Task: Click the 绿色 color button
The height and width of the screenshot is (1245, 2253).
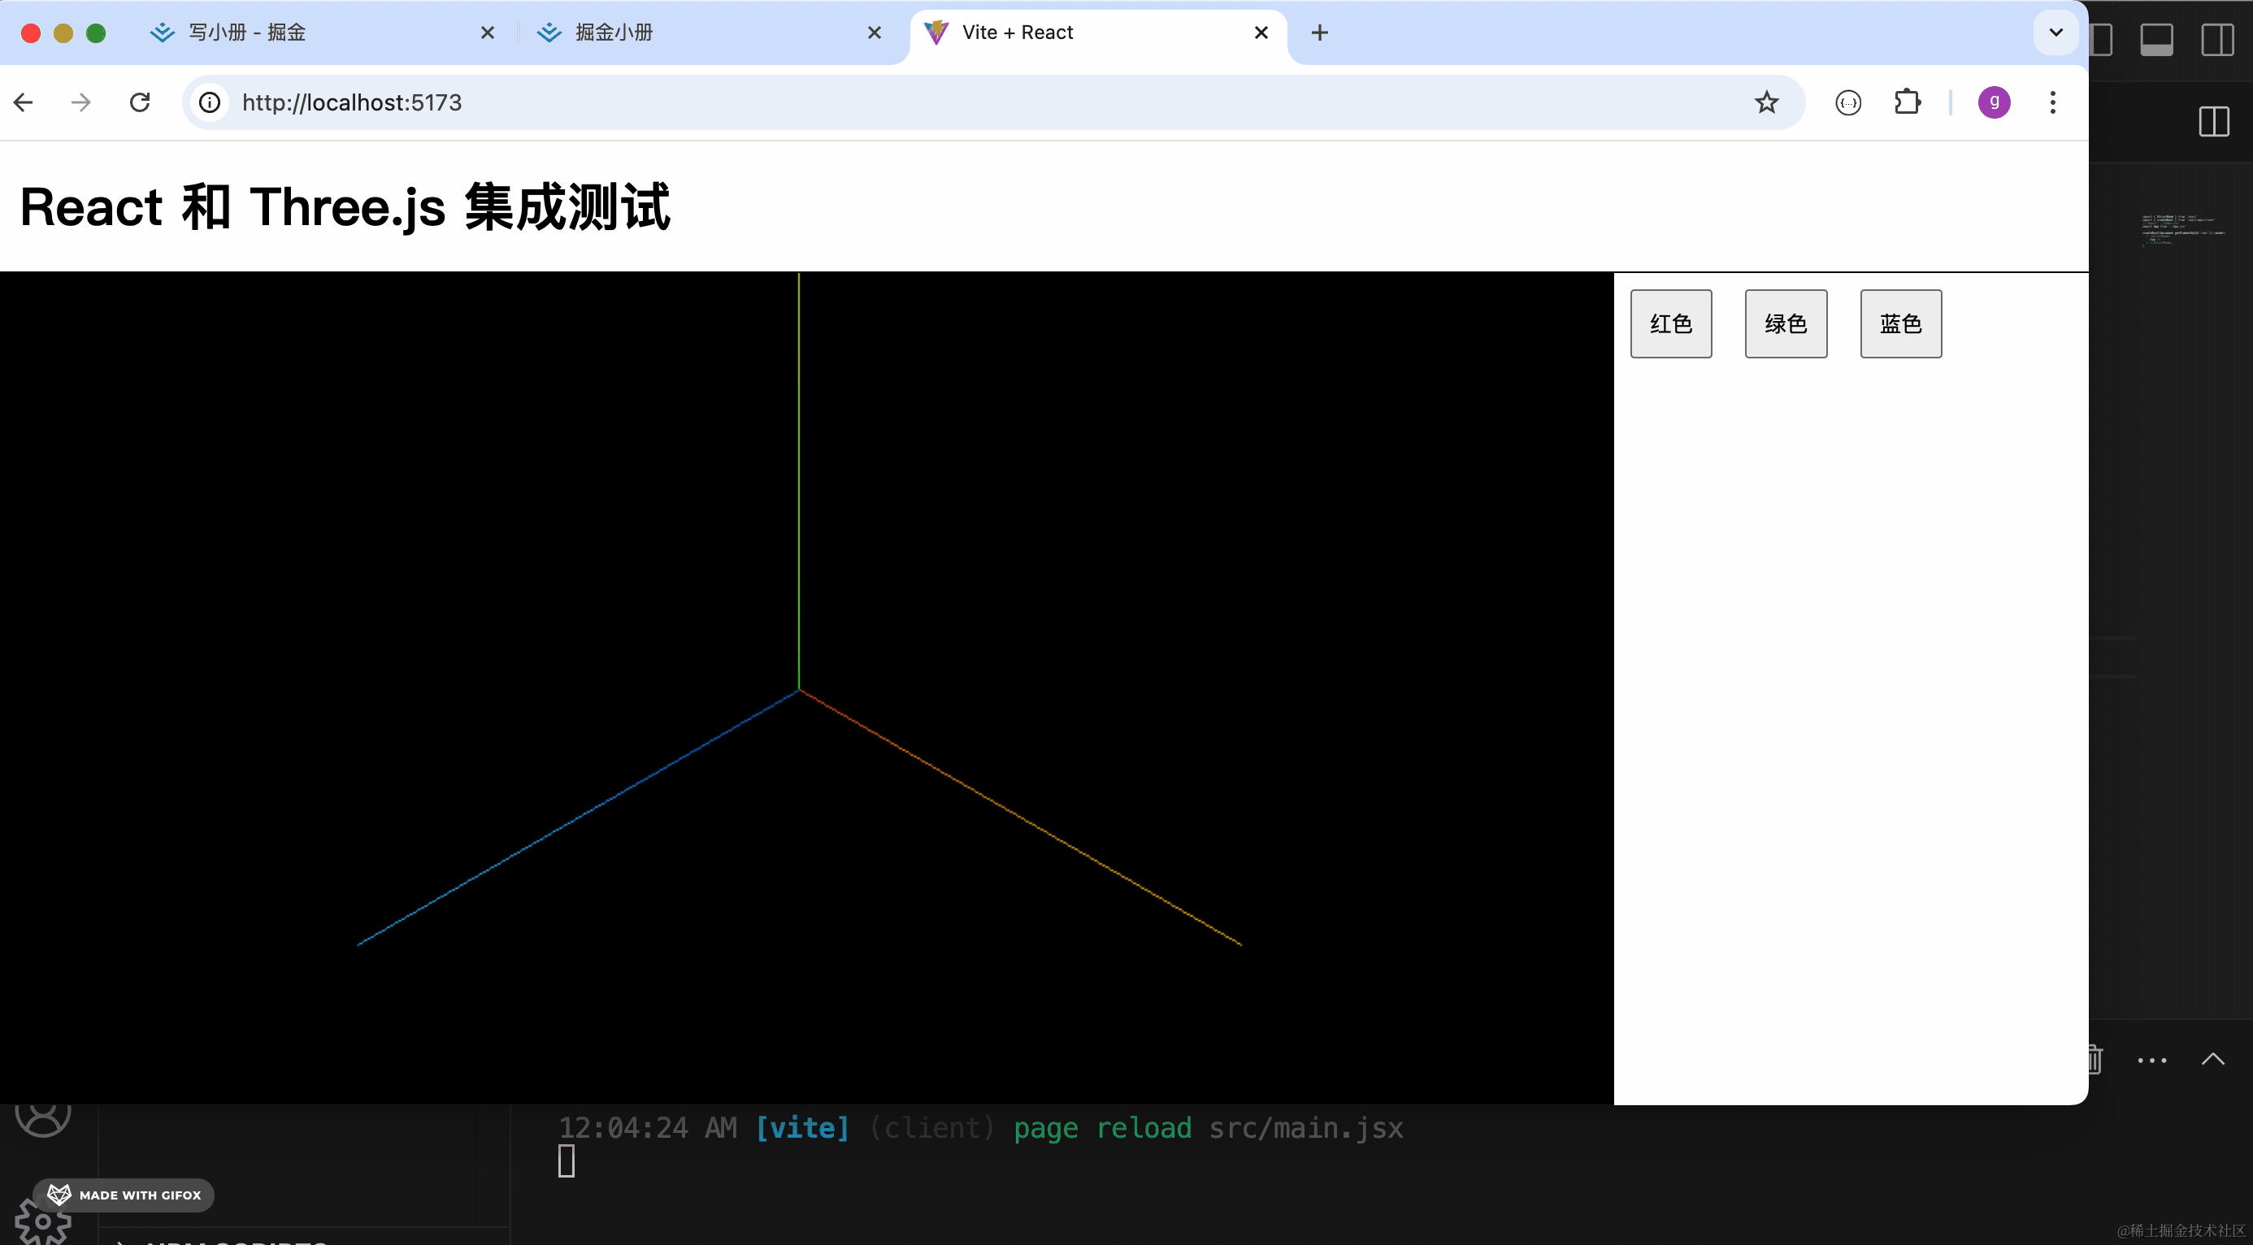Action: pos(1785,323)
